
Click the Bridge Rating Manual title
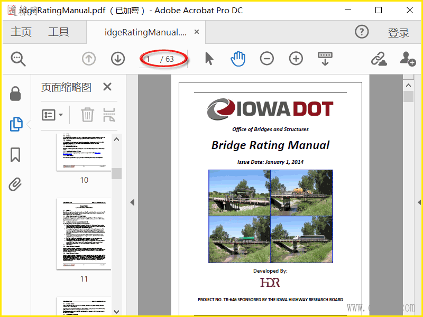(x=270, y=145)
